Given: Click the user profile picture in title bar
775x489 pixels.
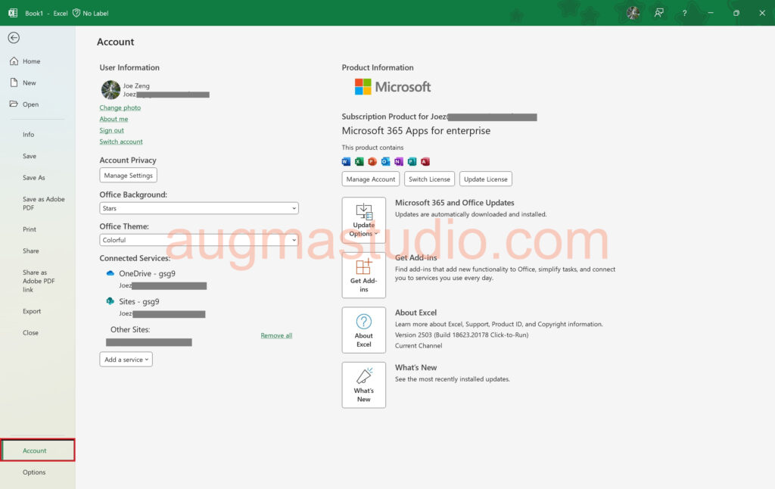Looking at the screenshot, I should [x=633, y=13].
